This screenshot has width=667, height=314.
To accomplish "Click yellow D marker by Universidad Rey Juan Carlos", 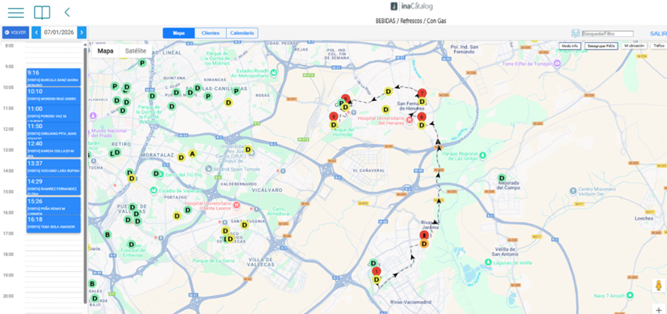I will pos(248,149).
